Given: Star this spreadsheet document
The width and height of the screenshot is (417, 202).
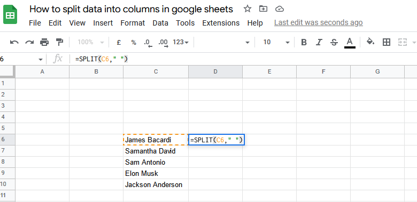Looking at the screenshot, I should 248,9.
